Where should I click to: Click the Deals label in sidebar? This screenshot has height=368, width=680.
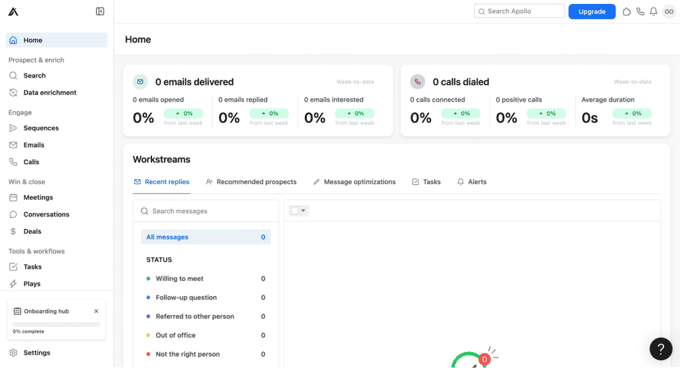pos(33,231)
